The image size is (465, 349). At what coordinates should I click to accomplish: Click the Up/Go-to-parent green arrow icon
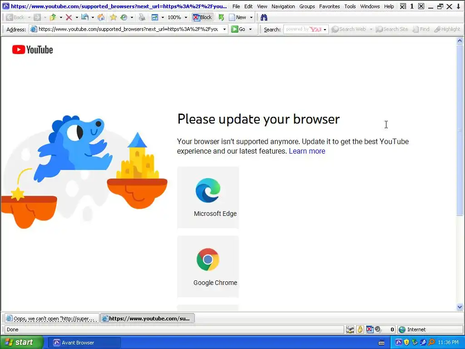(53, 18)
